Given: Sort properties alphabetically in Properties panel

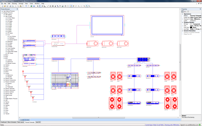Looking at the screenshot, I should pyautogui.click(x=185, y=11).
